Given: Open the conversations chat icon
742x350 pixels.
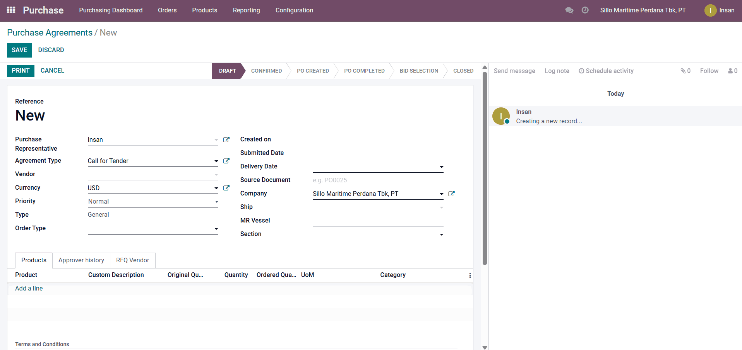Looking at the screenshot, I should point(569,10).
